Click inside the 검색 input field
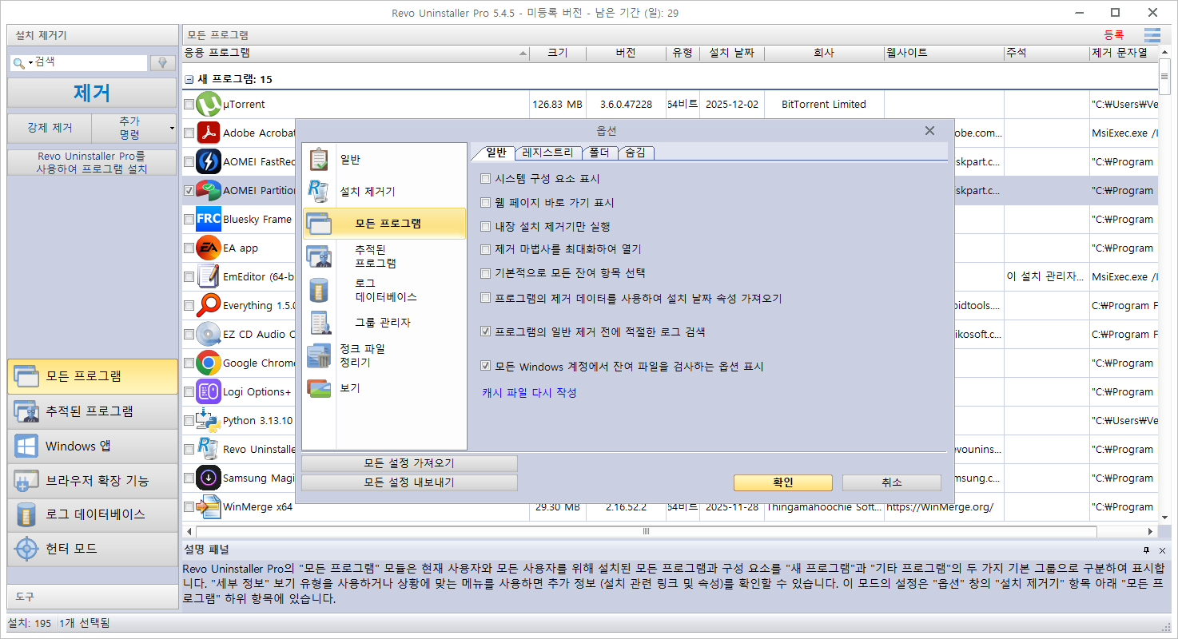1178x639 pixels. tap(90, 62)
